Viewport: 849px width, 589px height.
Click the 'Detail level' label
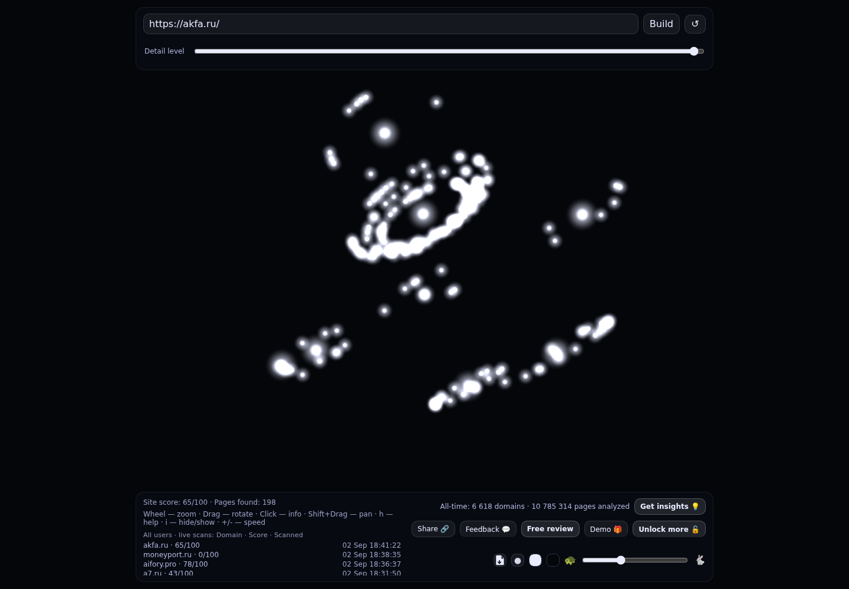pyautogui.click(x=164, y=51)
